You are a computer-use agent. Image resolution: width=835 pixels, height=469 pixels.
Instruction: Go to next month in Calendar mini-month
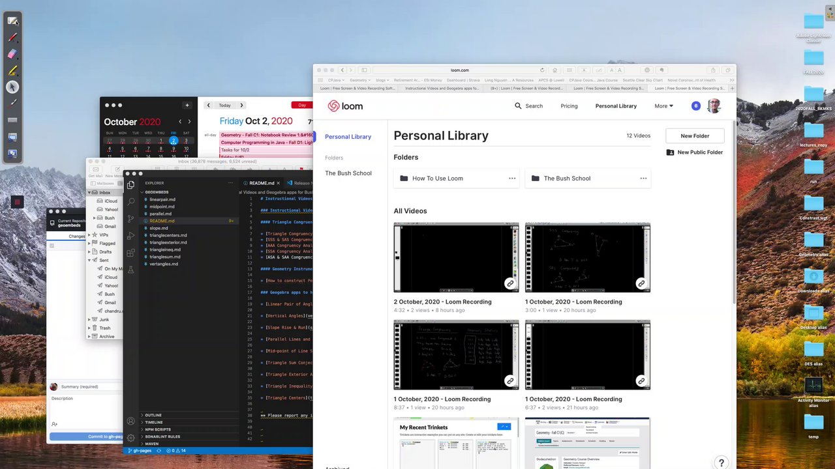[x=189, y=122]
